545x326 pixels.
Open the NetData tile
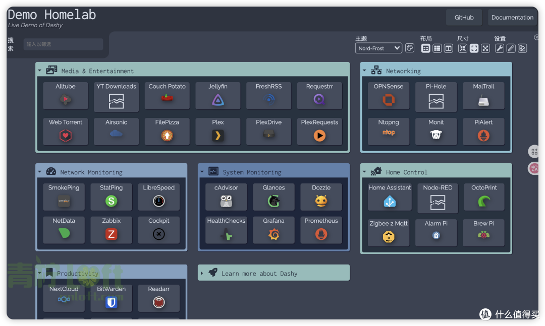pyautogui.click(x=64, y=230)
